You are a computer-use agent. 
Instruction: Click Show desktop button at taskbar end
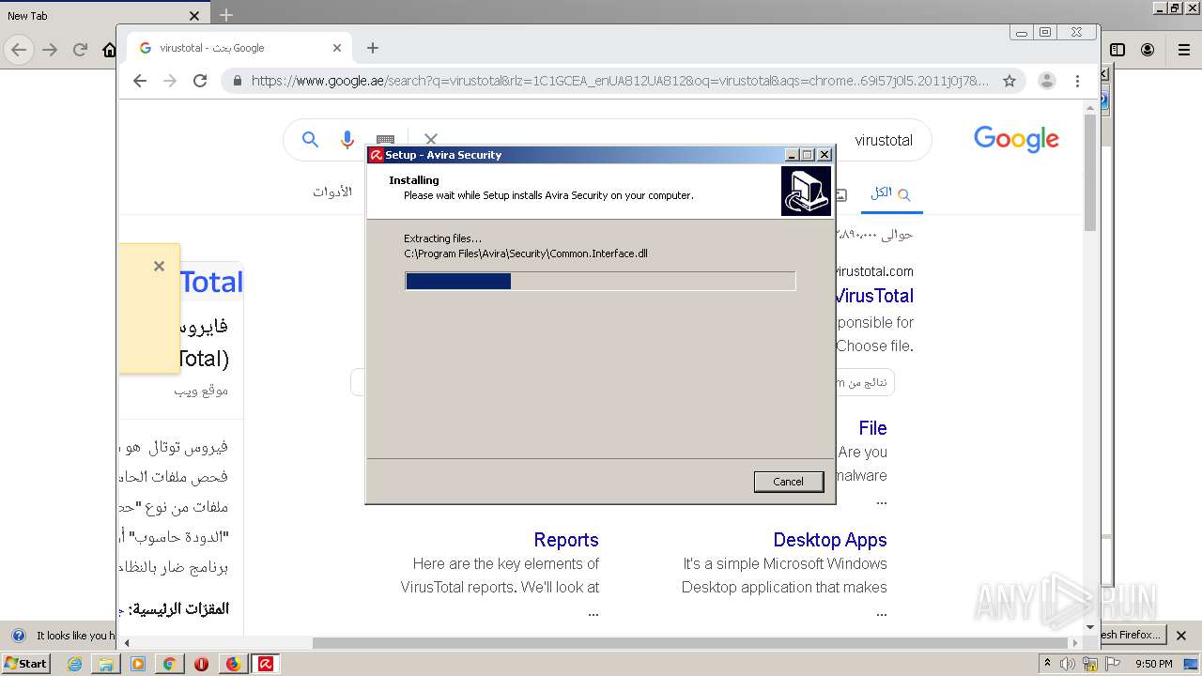[x=1193, y=664]
